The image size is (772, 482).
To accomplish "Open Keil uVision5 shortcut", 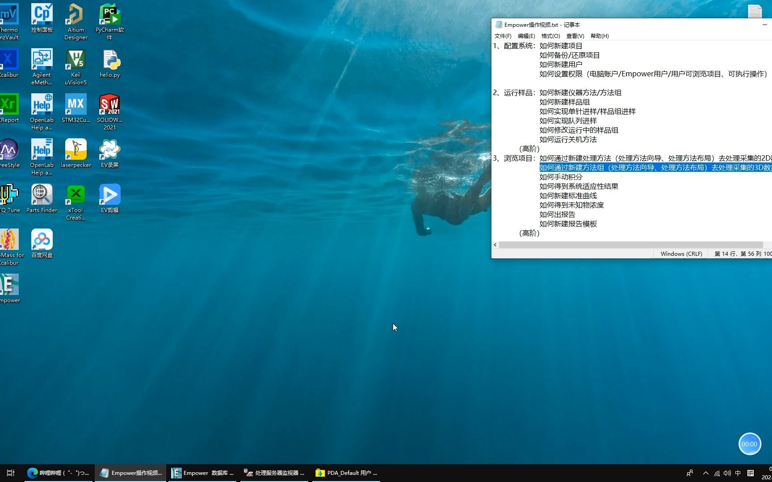I will 76,67.
